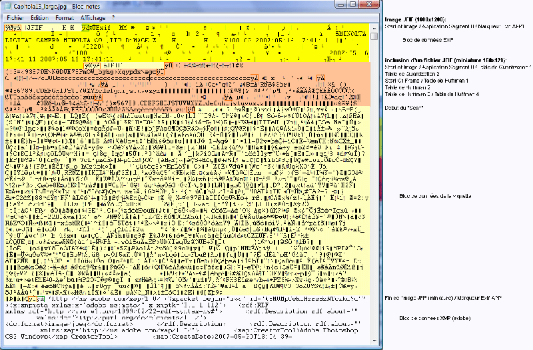Click 'Bloc de données XMP (adobe)' annotation
The height and width of the screenshot is (350, 533).
coord(435,319)
